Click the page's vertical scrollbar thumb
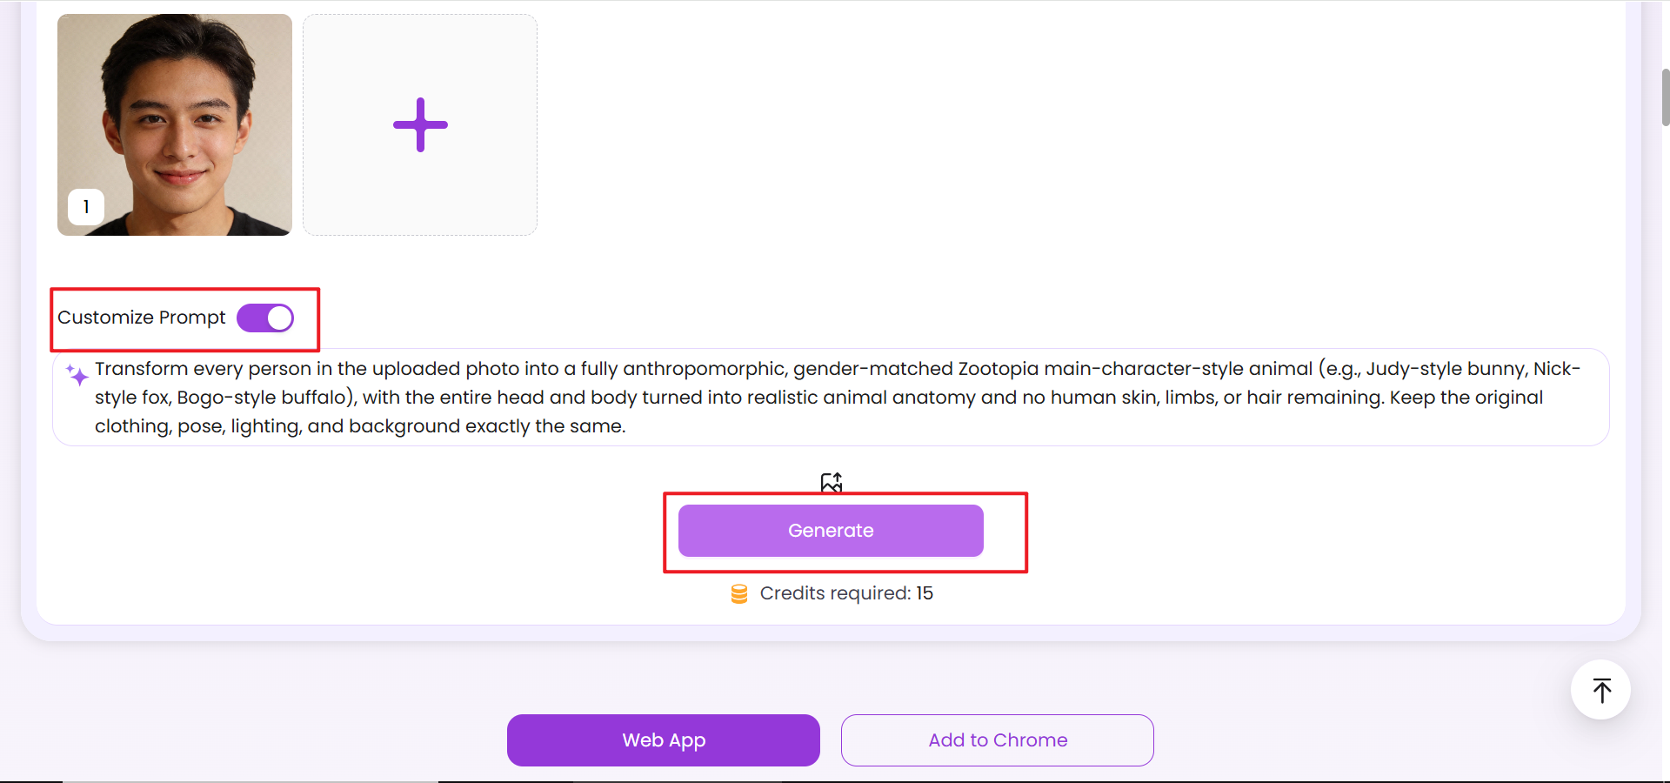This screenshot has width=1670, height=783. [1665, 97]
